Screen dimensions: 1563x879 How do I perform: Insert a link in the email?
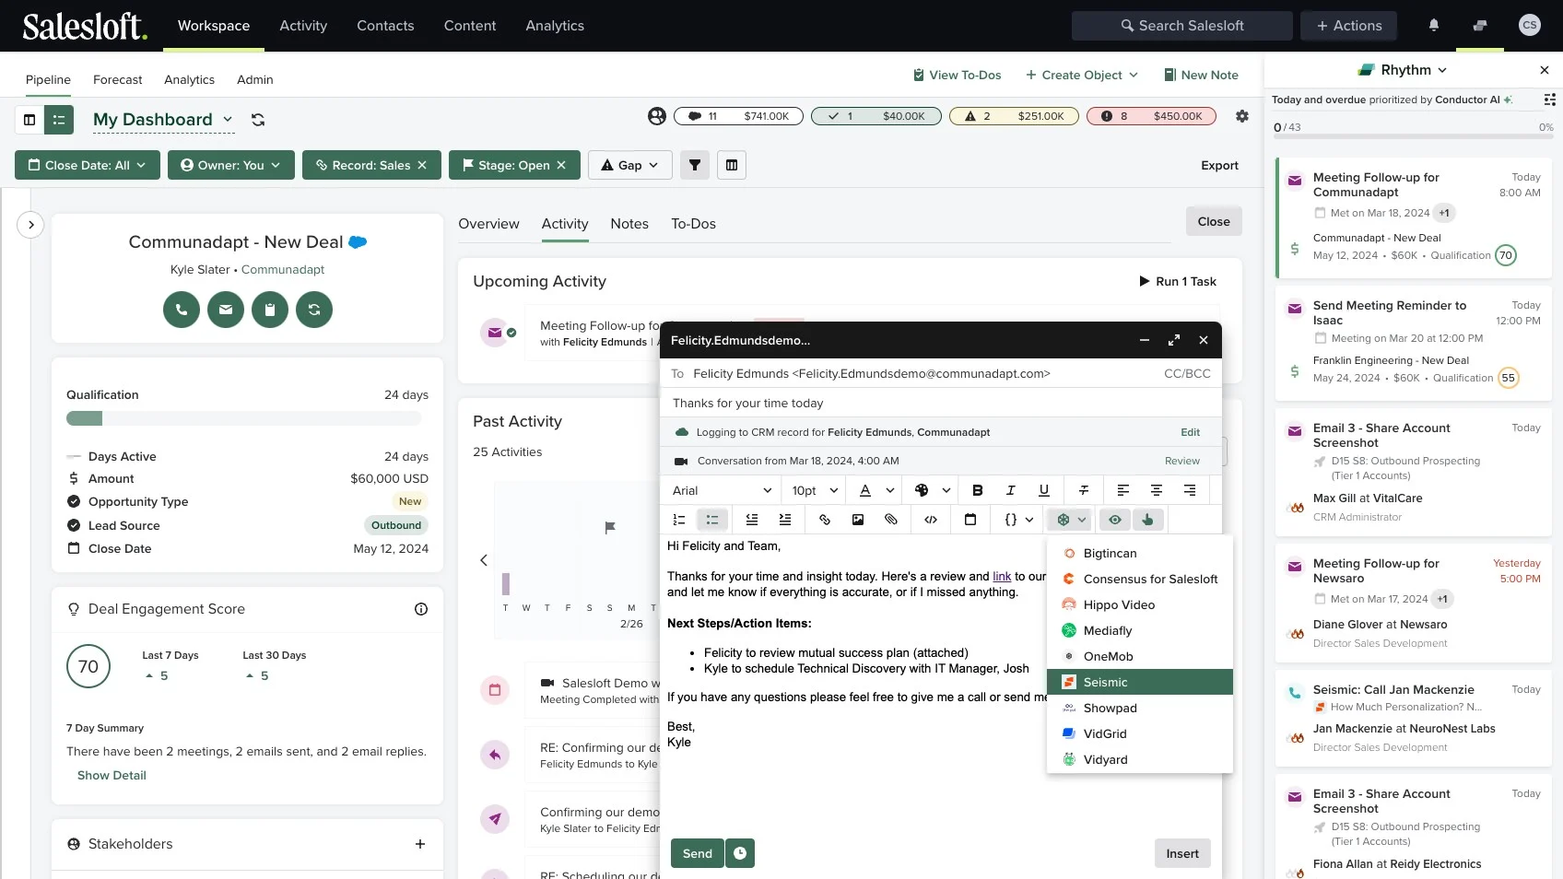[825, 520]
